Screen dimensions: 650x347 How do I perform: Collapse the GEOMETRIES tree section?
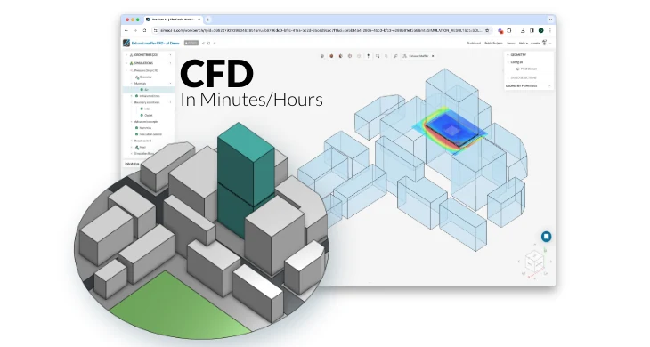pos(126,54)
